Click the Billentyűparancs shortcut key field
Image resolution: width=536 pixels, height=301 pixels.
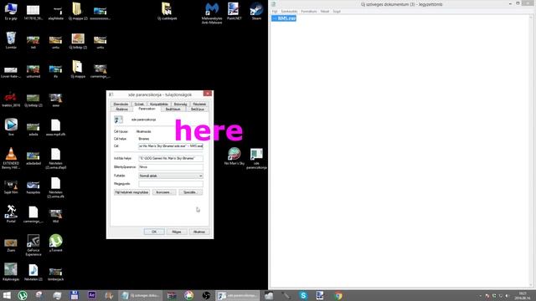(x=171, y=167)
